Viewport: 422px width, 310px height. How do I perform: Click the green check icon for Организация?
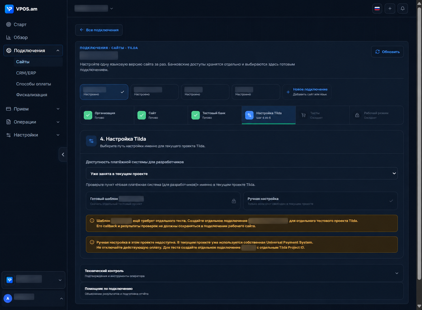(88, 115)
